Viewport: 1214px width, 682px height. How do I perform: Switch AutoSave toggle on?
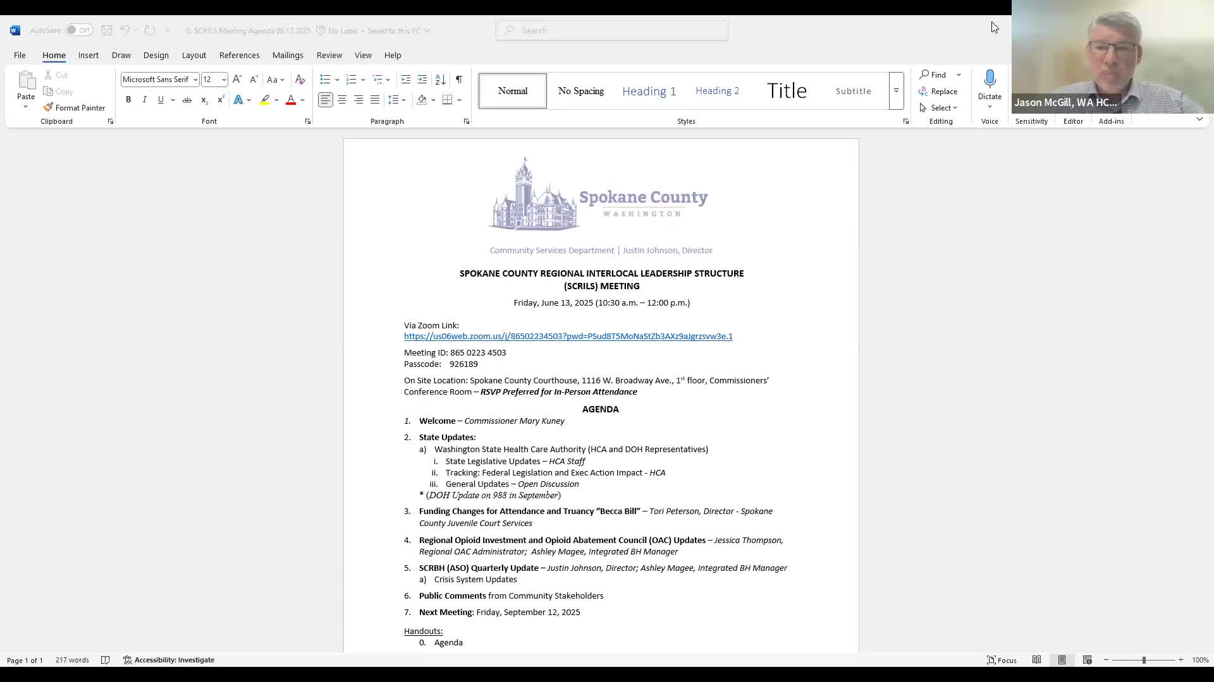(79, 30)
